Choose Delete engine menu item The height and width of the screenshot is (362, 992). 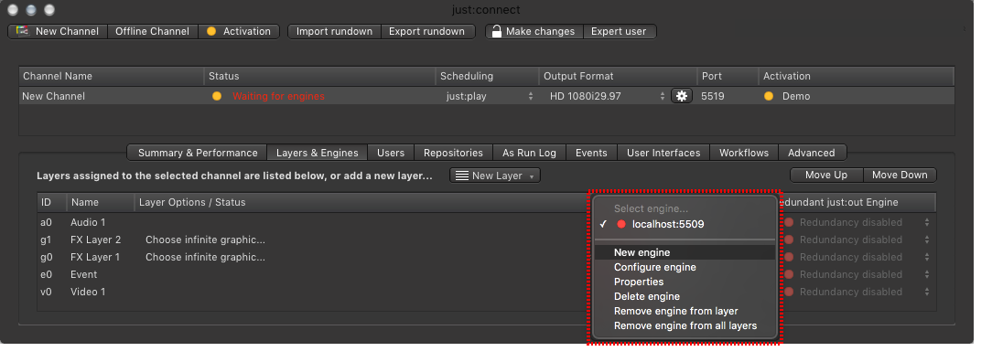pos(685,296)
